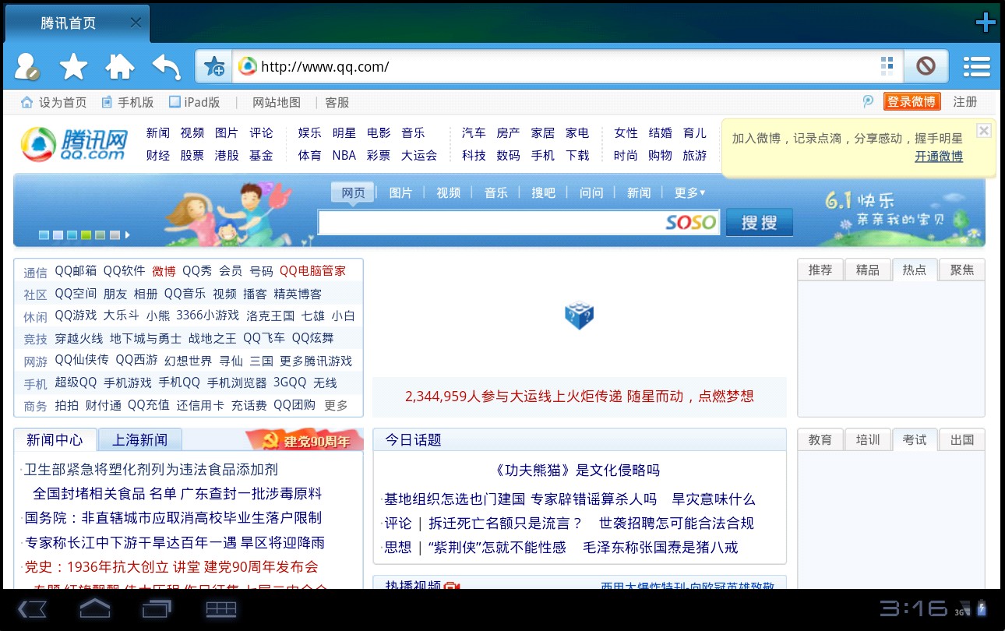Open a new tab with plus icon

(x=986, y=23)
